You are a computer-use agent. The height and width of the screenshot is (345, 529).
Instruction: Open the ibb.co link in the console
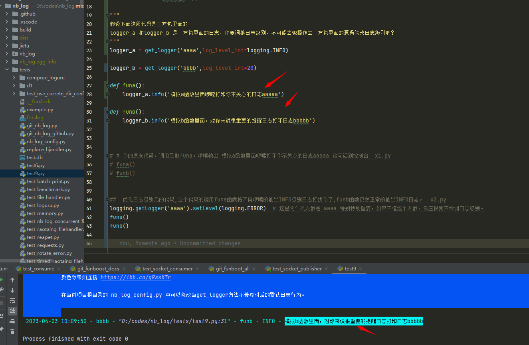(x=136, y=278)
